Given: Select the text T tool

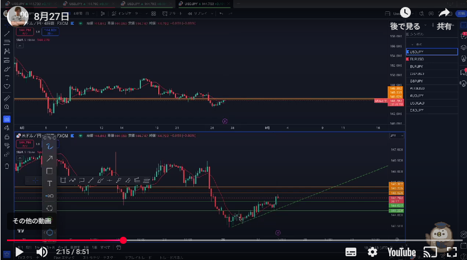Looking at the screenshot, I should pos(49,184).
